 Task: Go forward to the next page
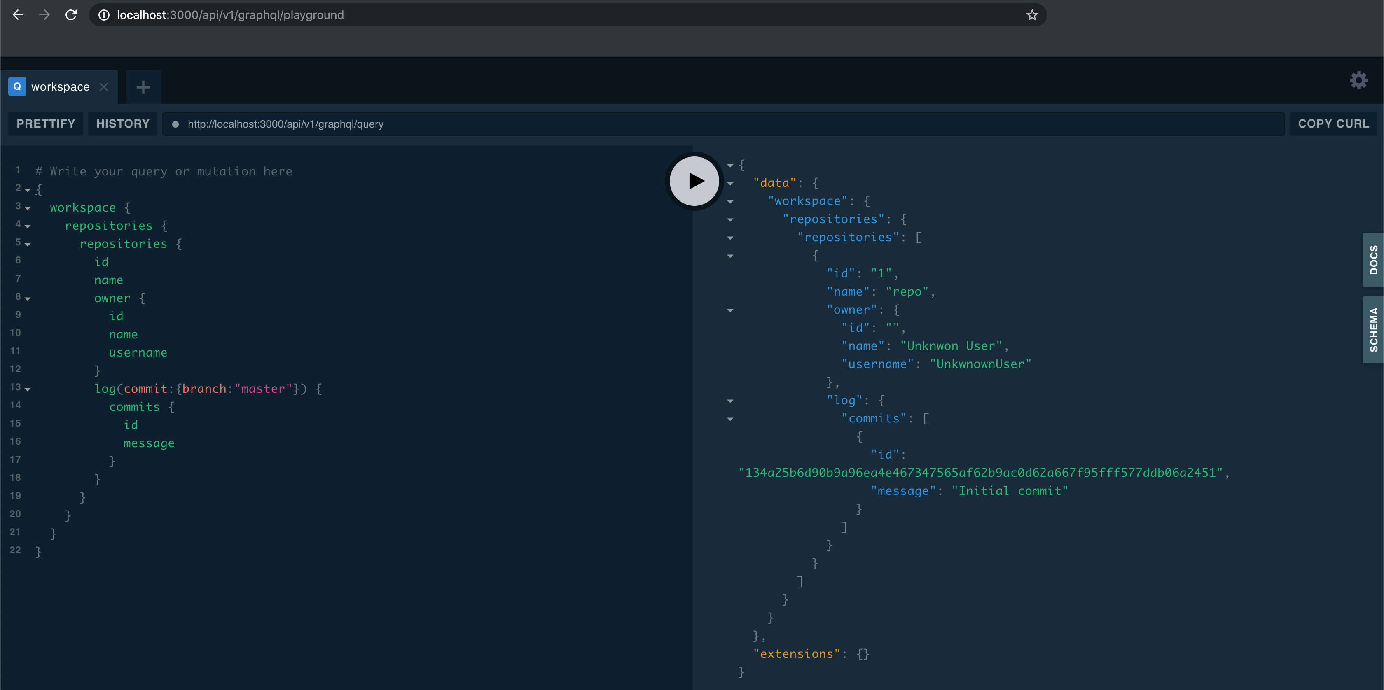point(44,15)
